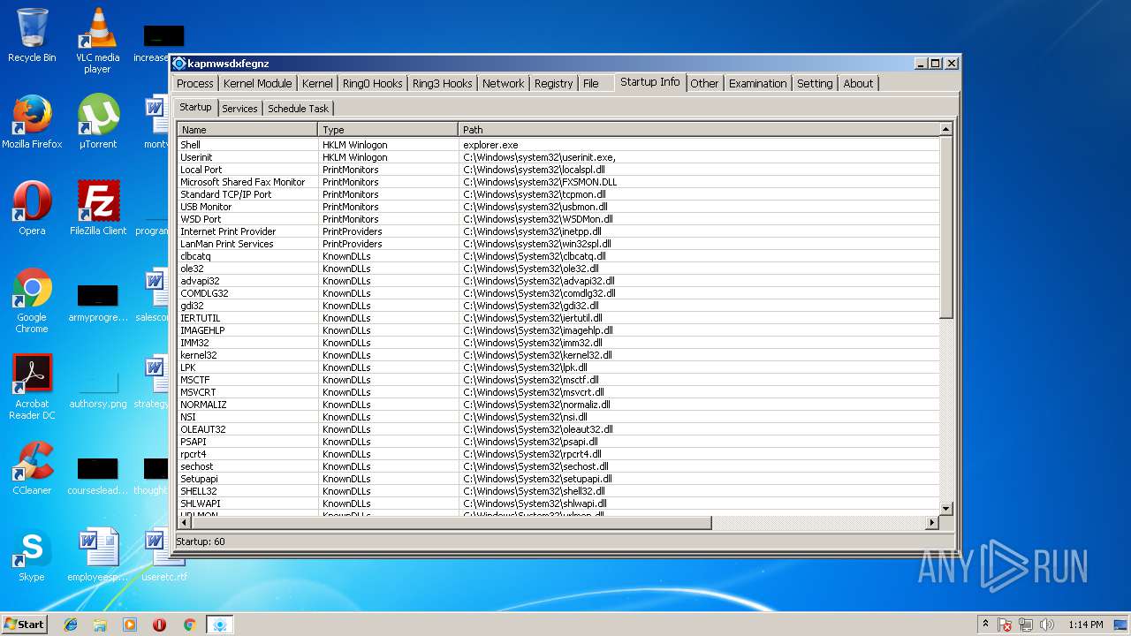Viewport: 1131px width, 636px height.
Task: Switch to the Registry tab
Action: (x=554, y=83)
